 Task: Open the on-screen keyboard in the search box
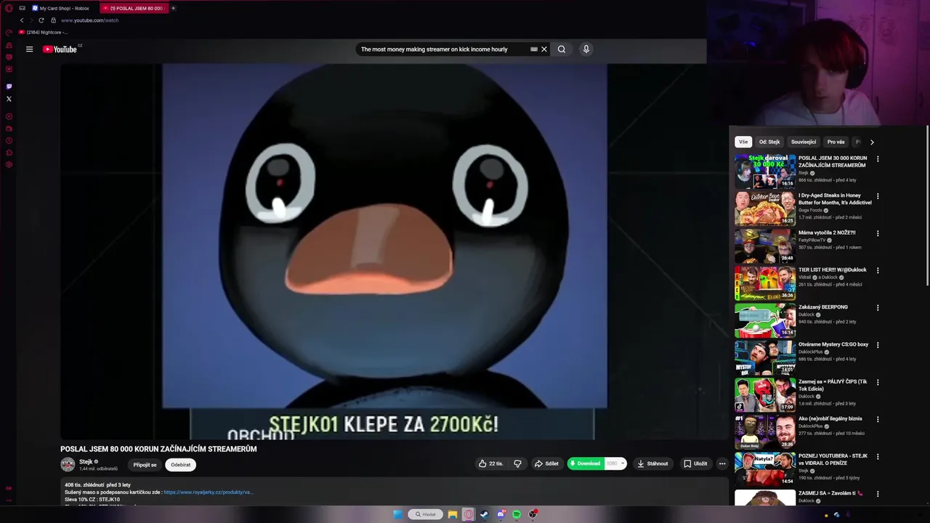point(534,49)
